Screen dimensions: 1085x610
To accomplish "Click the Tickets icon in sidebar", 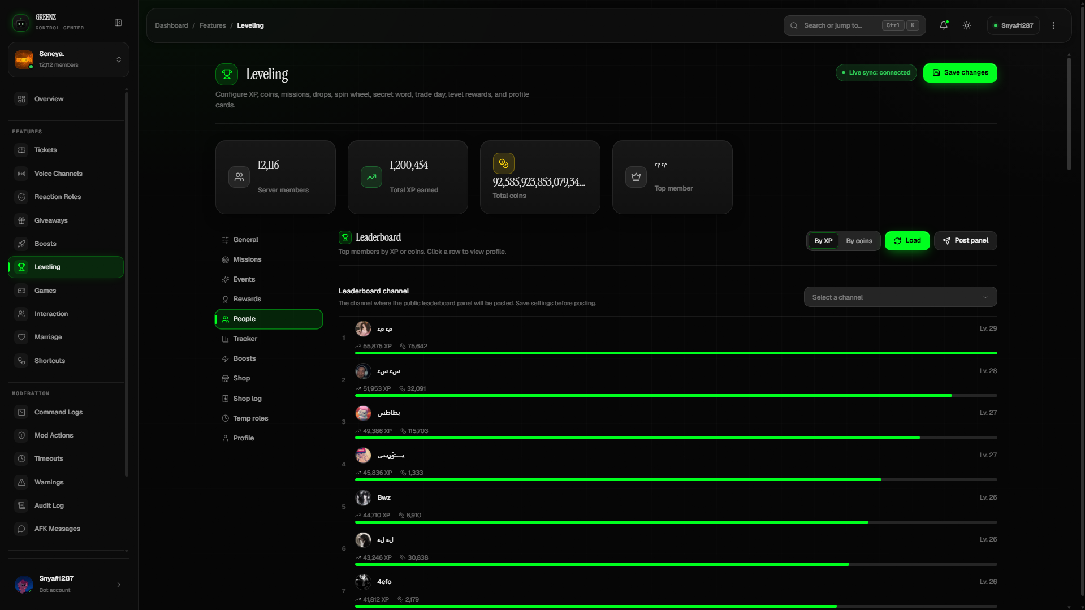I will coord(21,150).
